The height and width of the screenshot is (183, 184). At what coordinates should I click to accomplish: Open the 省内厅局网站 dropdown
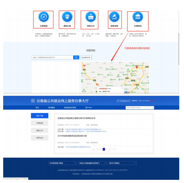[122, 163]
